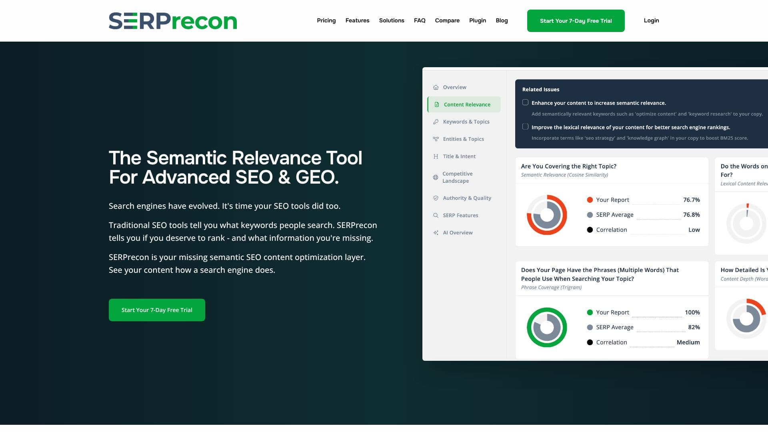This screenshot has width=768, height=432.
Task: Click the Overview home icon in sidebar
Action: (x=436, y=87)
